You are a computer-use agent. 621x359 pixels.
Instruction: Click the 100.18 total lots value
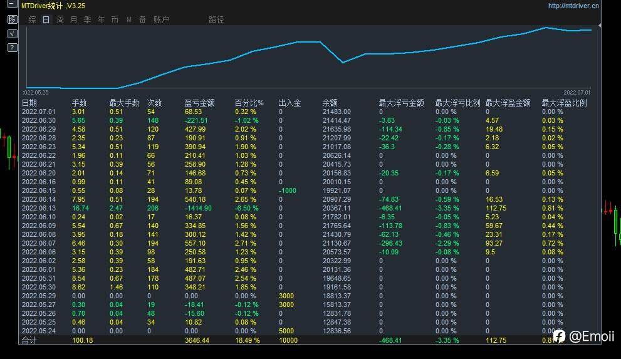coord(82,340)
